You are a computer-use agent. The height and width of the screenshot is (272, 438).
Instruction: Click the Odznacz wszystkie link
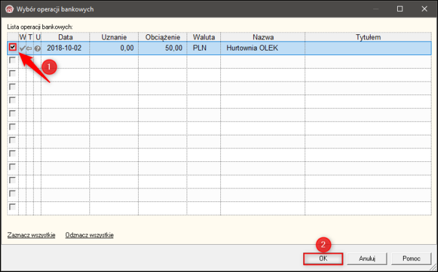89,235
